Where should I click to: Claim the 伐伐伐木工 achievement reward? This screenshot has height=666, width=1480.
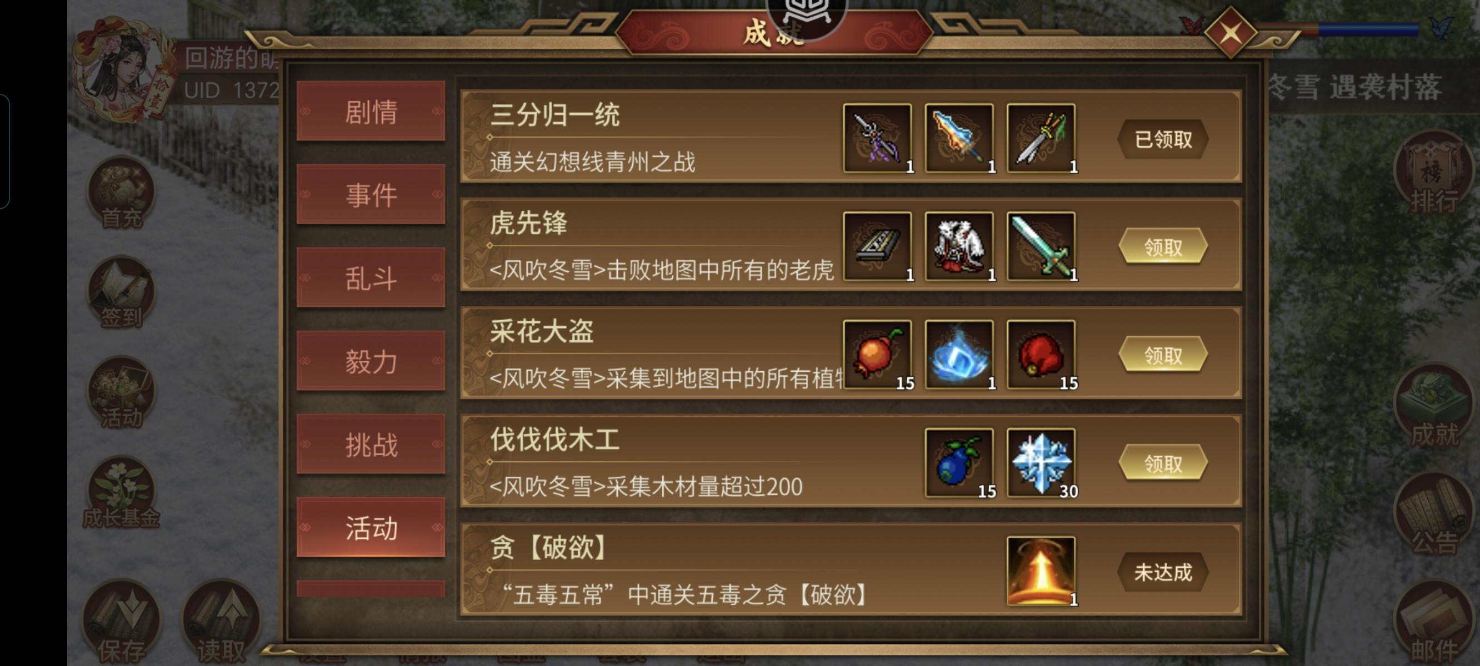click(x=1163, y=463)
